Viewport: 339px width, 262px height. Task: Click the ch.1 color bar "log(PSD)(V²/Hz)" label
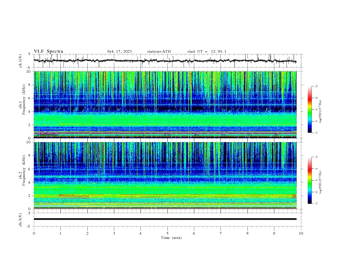(x=321, y=112)
